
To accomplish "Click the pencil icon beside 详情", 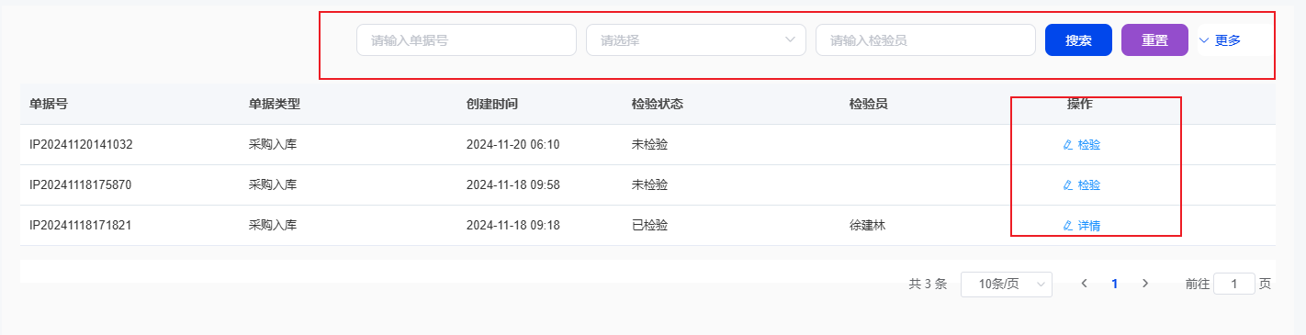I will [1067, 226].
